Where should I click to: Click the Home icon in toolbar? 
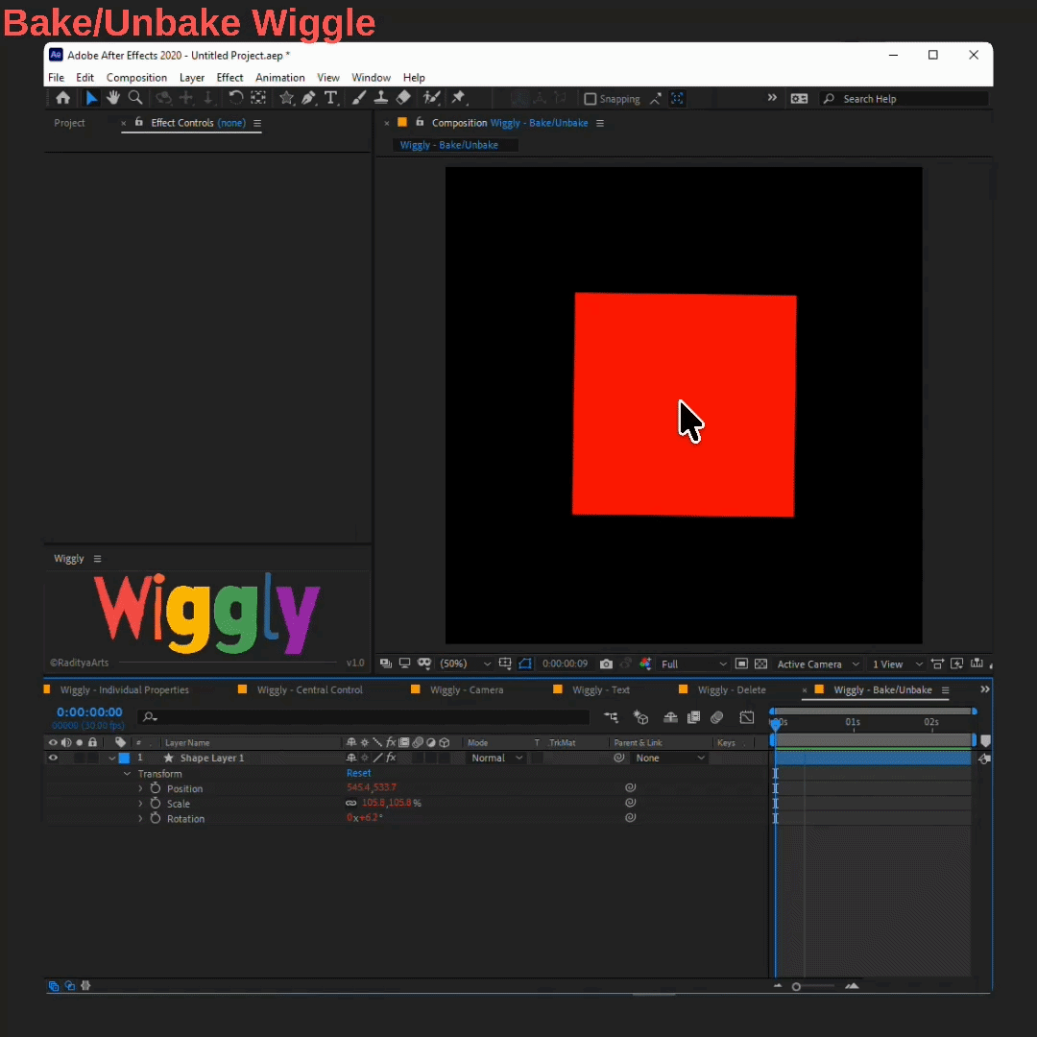(x=62, y=98)
